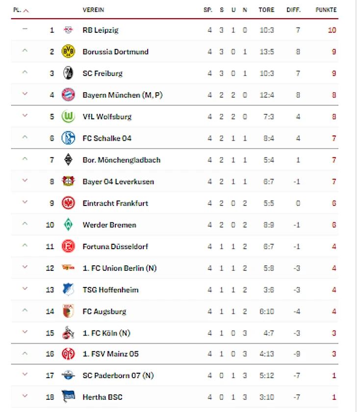The width and height of the screenshot is (358, 412).
Task: Click the 1. FC Köln crest
Action: [68, 333]
